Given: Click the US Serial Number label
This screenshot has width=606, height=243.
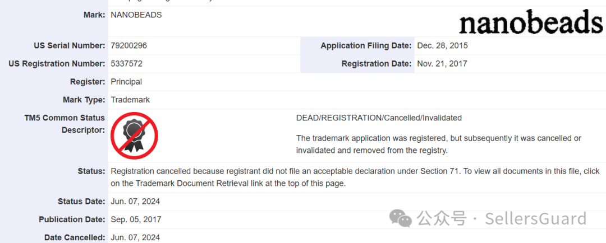Looking at the screenshot, I should (70, 46).
